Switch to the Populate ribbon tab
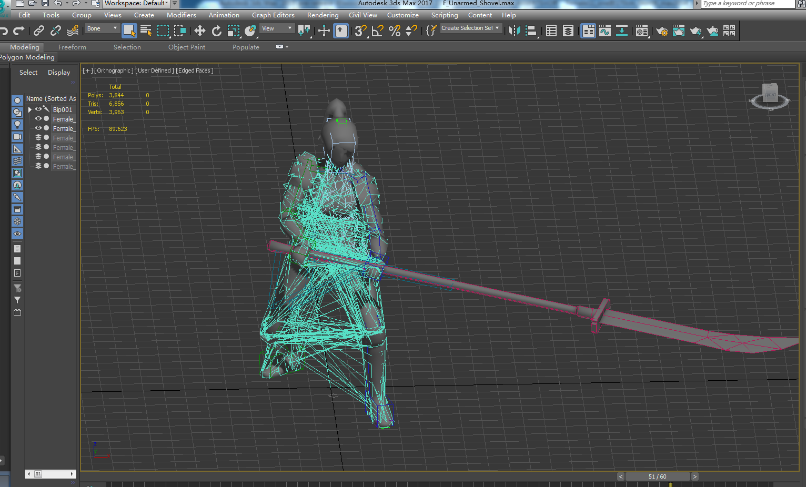This screenshot has height=487, width=806. [246, 47]
